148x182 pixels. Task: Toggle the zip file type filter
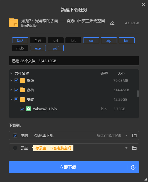(109, 40)
